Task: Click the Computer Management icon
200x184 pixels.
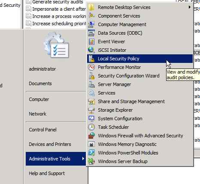Action: coord(91,24)
